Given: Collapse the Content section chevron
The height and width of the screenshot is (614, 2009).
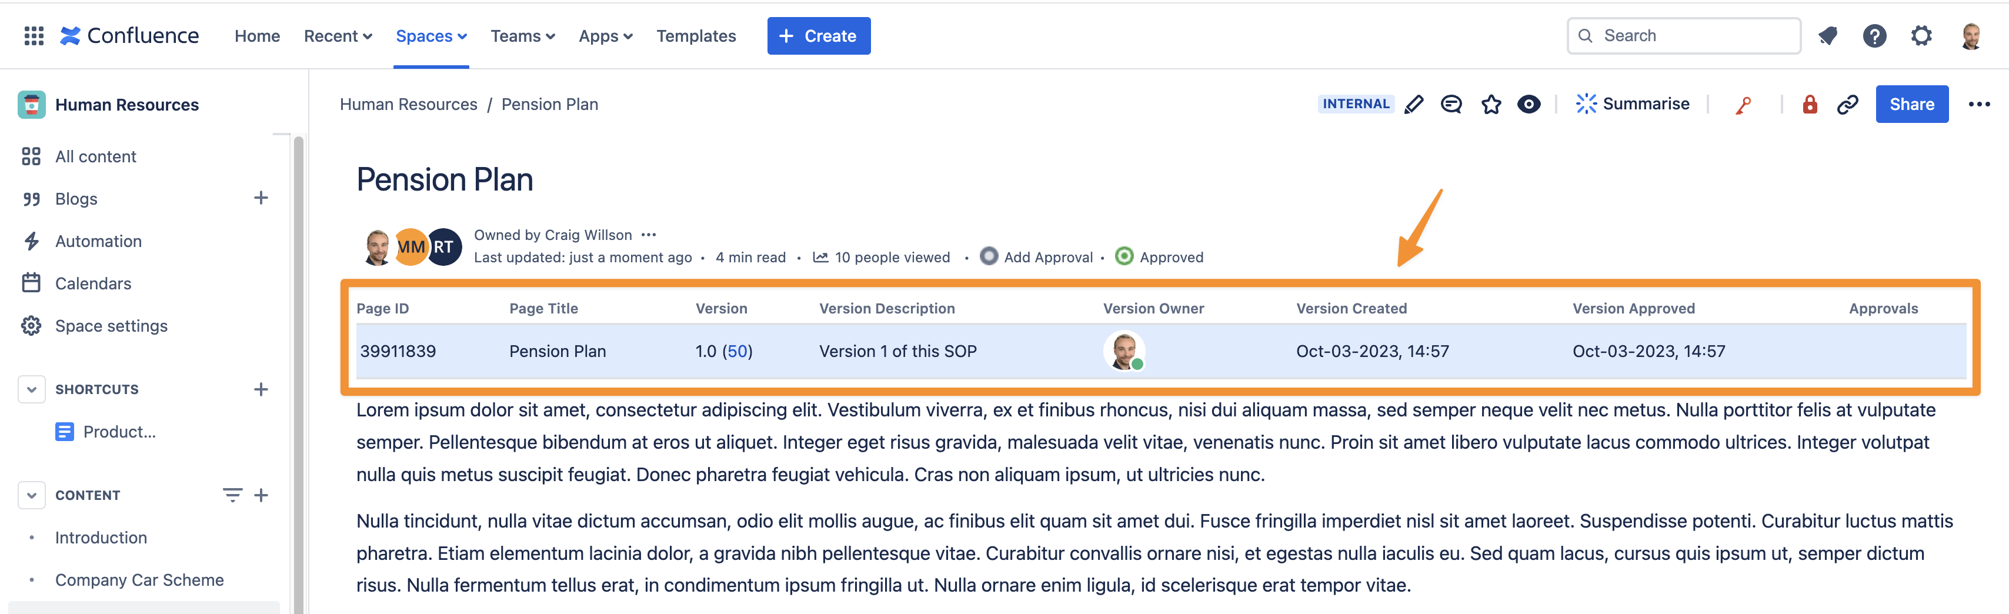Looking at the screenshot, I should click(x=31, y=495).
